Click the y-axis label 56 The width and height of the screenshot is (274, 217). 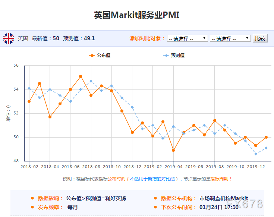(16, 66)
